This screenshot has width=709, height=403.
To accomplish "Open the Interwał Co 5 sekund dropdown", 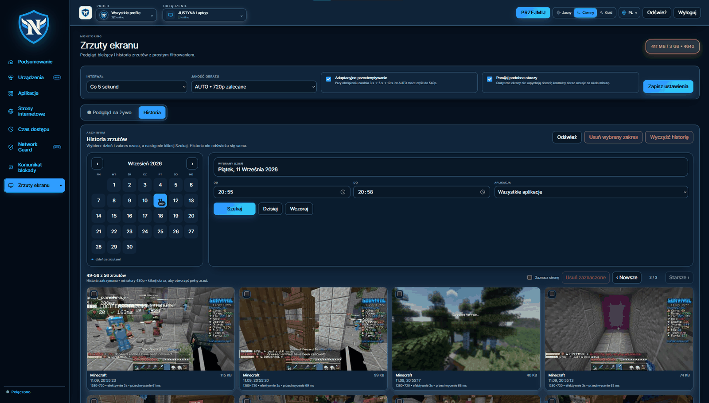I will pyautogui.click(x=137, y=87).
